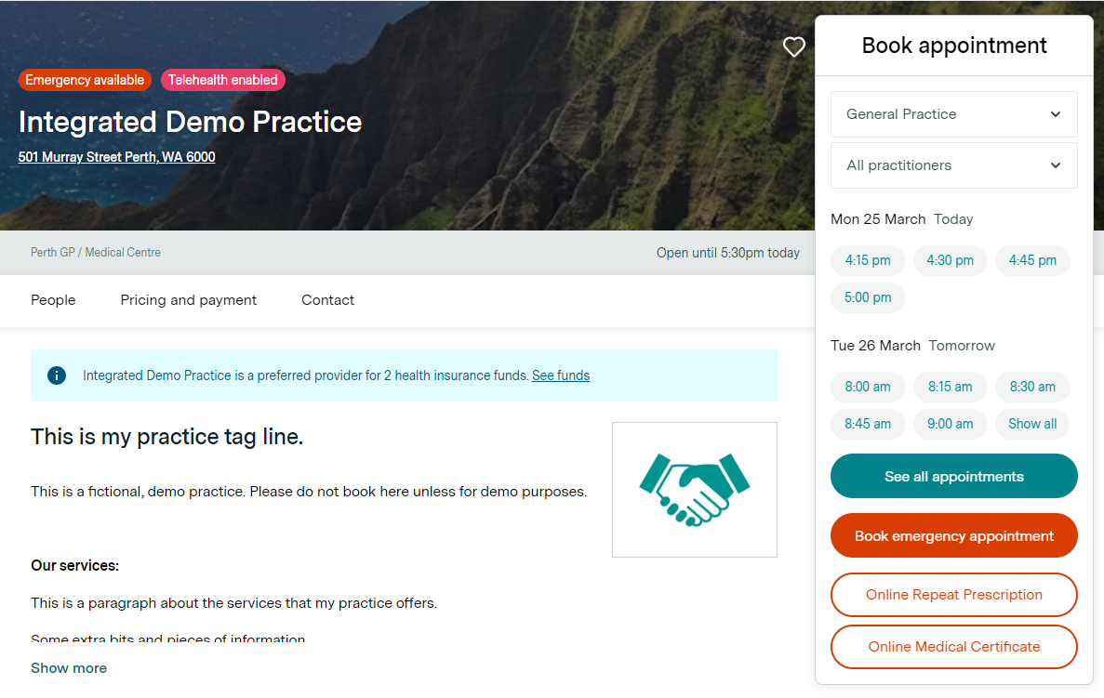Request an Online Repeat Prescription
The image size is (1104, 698).
tap(953, 595)
